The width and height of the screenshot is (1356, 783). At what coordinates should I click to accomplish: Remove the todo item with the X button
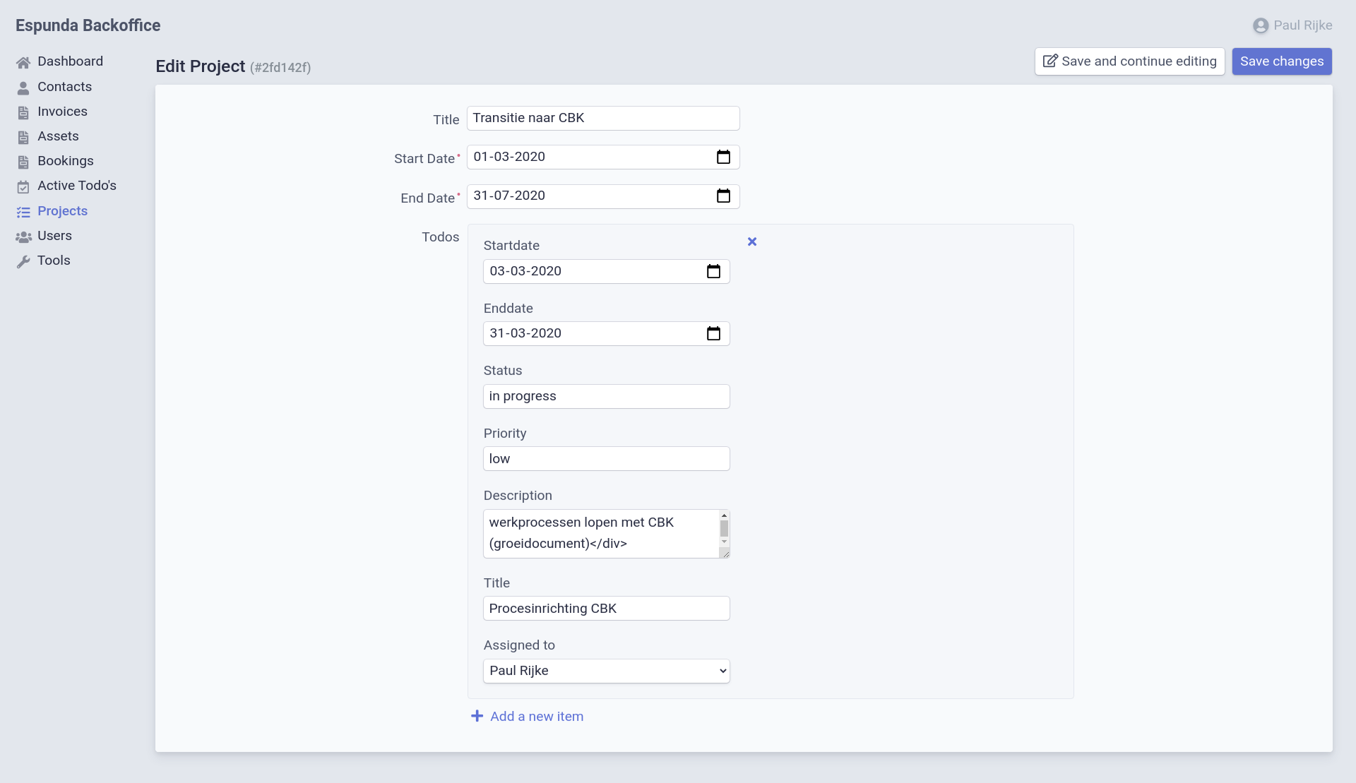(x=751, y=241)
